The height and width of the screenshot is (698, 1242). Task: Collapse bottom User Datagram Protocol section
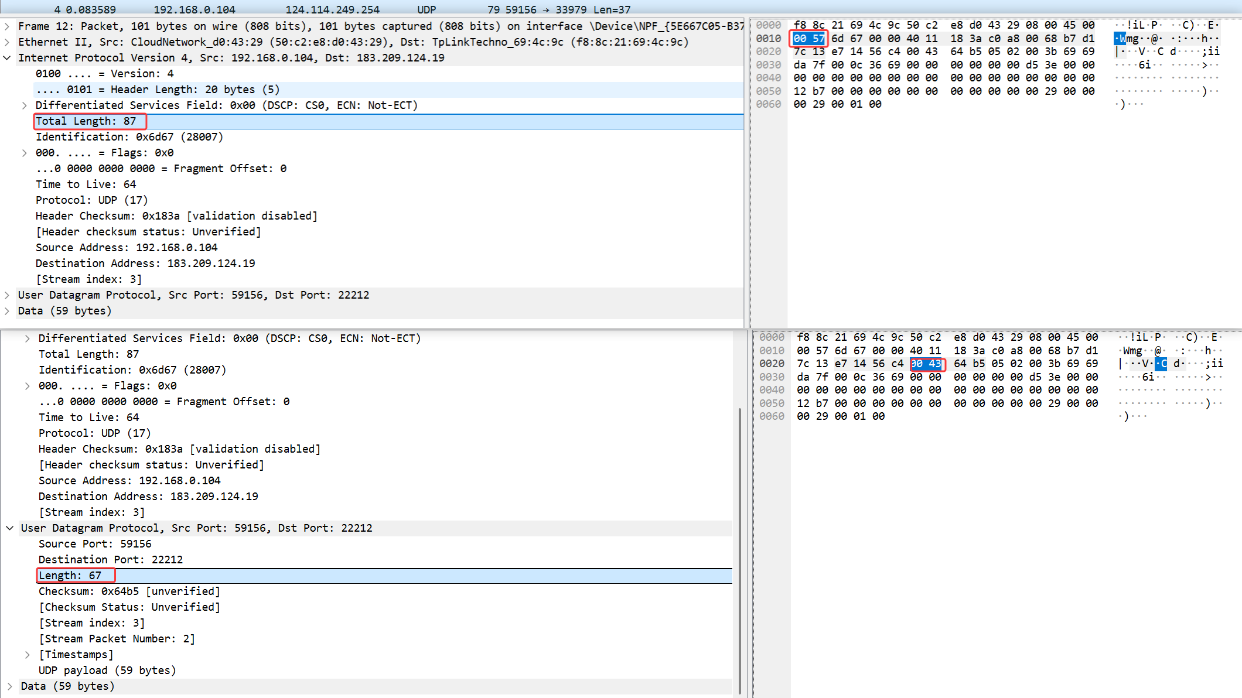(x=10, y=528)
